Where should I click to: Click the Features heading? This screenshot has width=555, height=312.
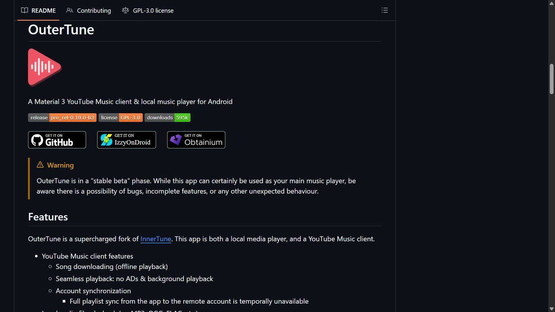point(48,217)
